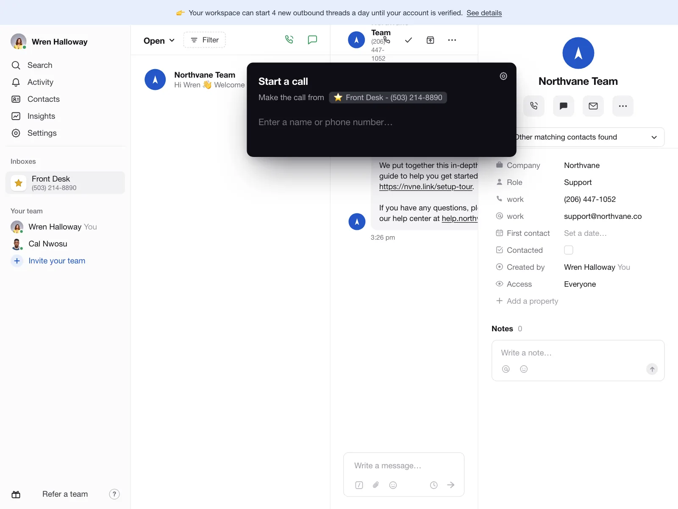Viewport: 678px width, 509px height.
Task: Tick the Contacted checkbox
Action: point(569,250)
